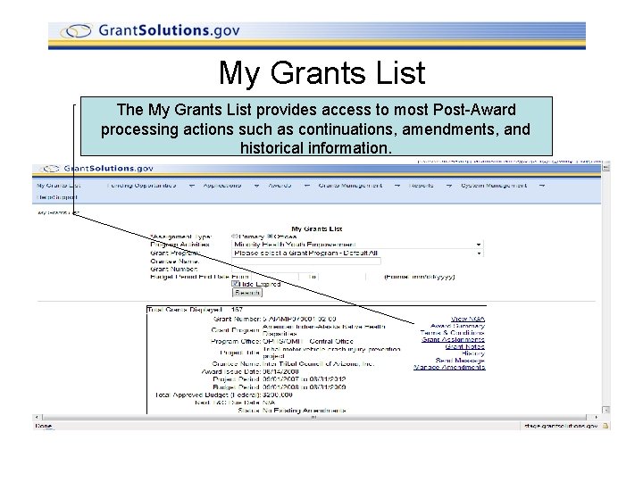Open the Program Activities dropdown
This screenshot has width=643, height=482.
point(357,245)
